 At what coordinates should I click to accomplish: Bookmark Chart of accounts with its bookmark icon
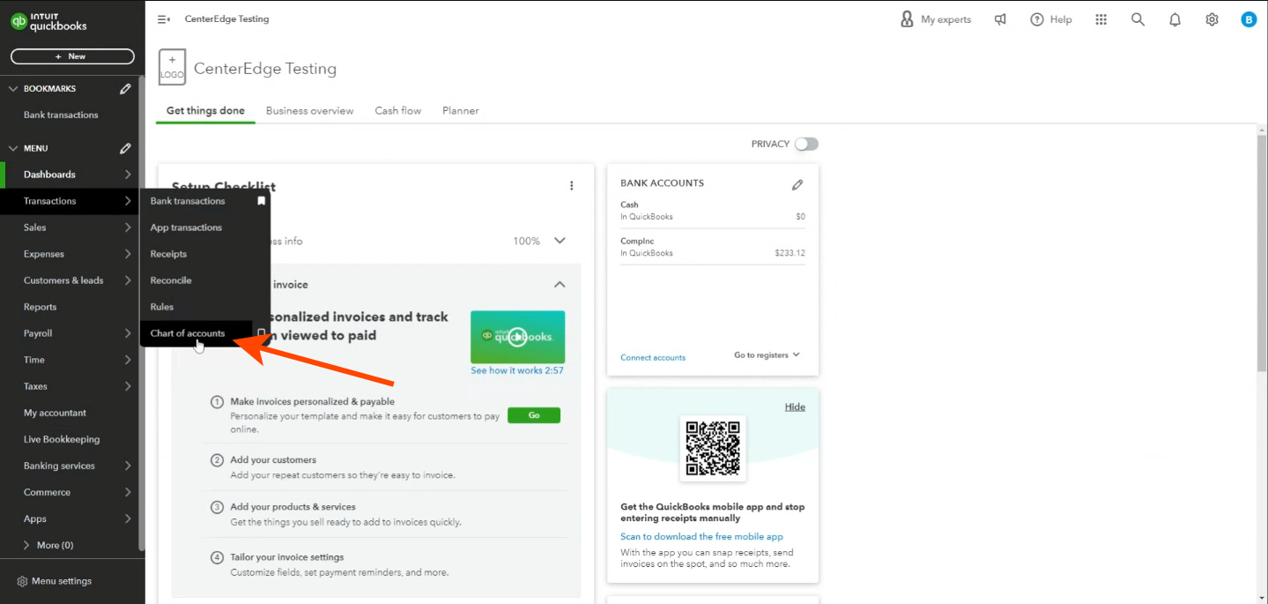[261, 333]
